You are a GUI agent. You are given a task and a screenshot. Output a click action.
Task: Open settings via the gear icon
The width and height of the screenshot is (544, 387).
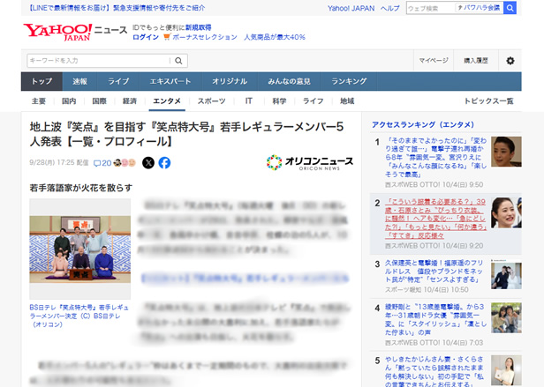click(510, 61)
